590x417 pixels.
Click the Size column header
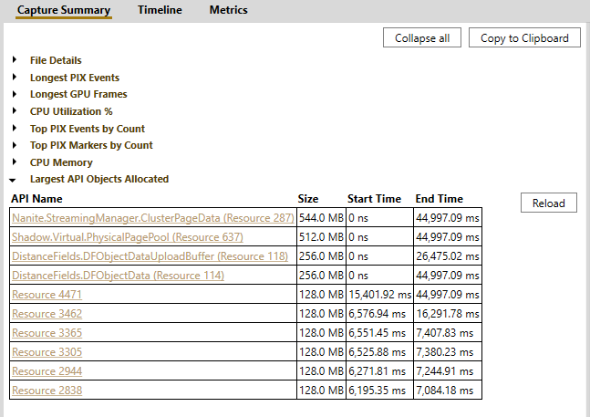(308, 199)
